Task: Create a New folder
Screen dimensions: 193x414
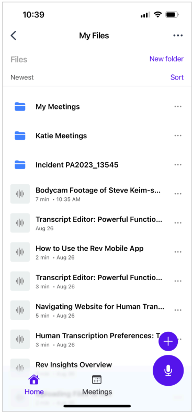Action: pyautogui.click(x=166, y=59)
